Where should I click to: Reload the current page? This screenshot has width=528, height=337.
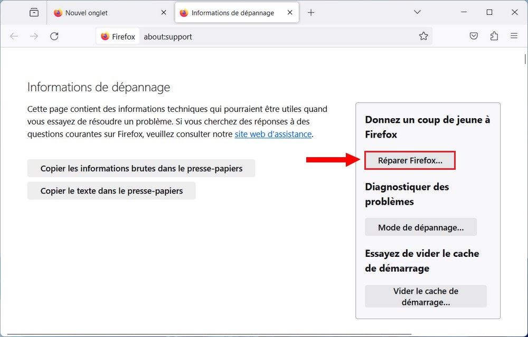pos(54,36)
